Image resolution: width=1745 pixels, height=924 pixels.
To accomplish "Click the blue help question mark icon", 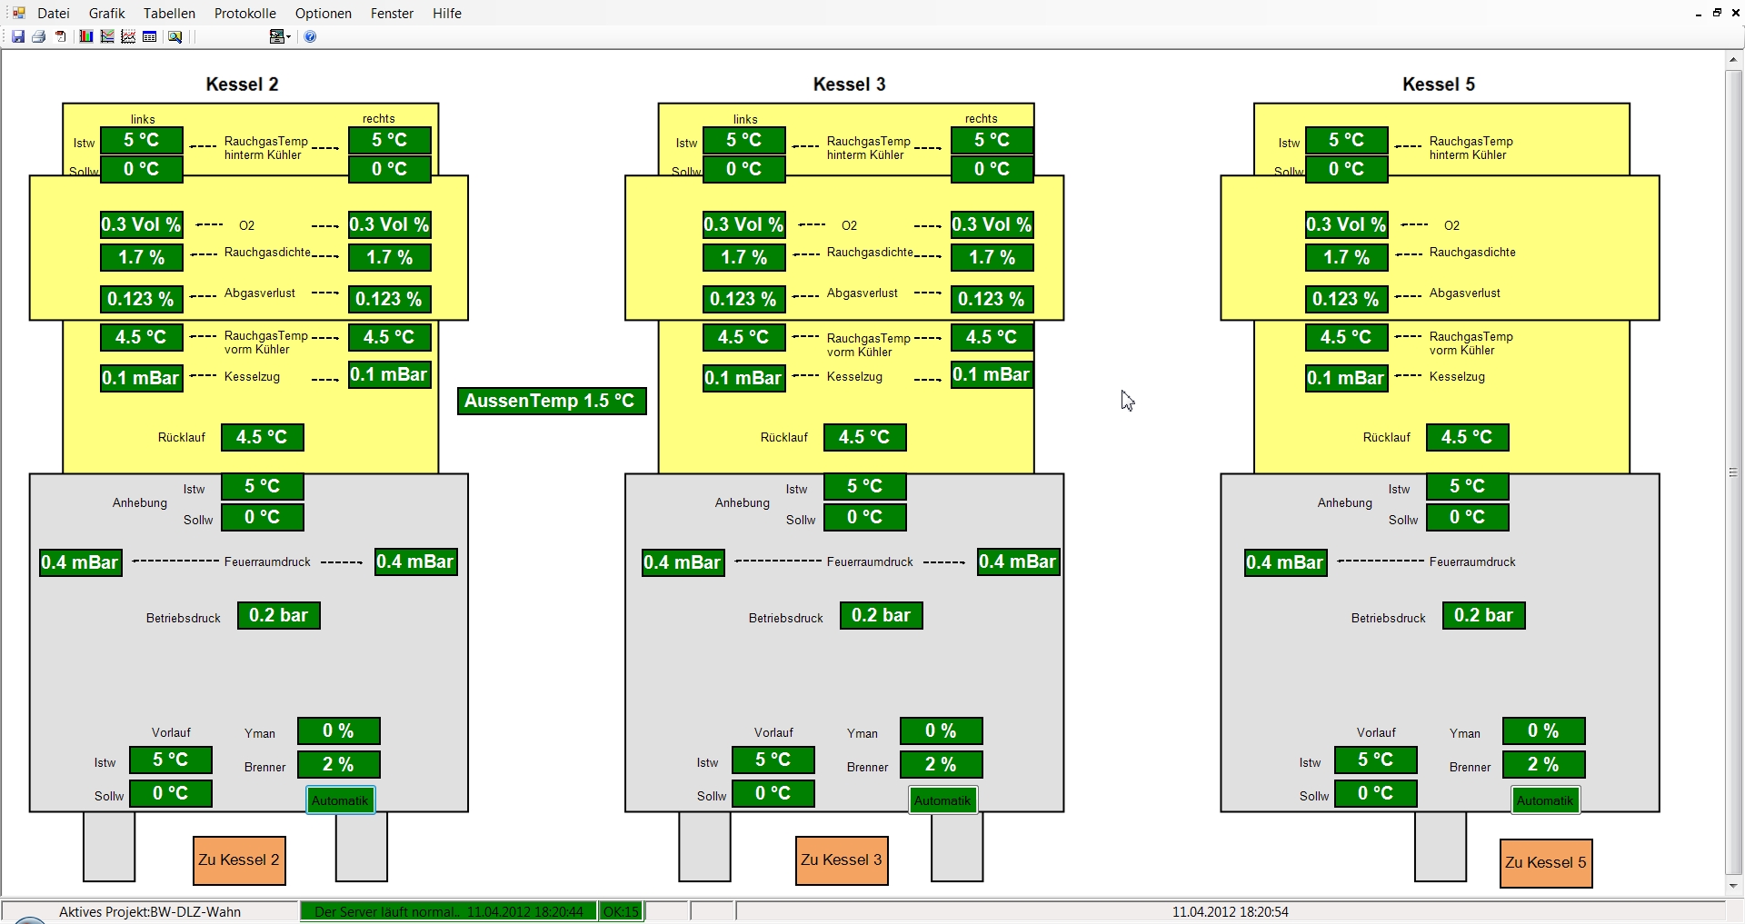I will point(311,36).
